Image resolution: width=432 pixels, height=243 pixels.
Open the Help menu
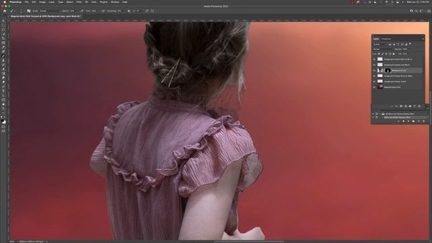click(x=125, y=2)
